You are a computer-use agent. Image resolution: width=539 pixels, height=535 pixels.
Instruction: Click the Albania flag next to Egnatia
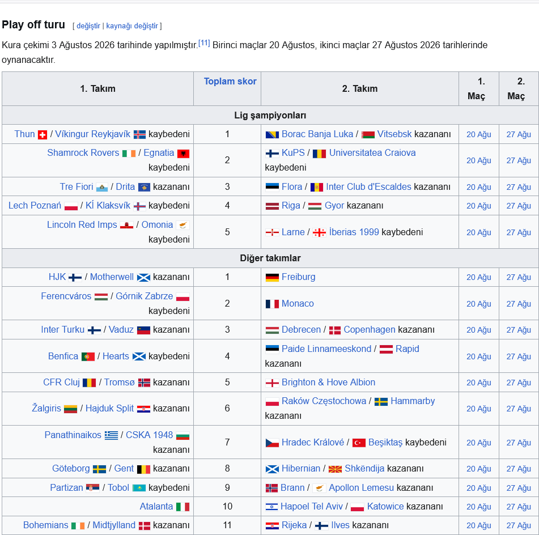point(183,154)
